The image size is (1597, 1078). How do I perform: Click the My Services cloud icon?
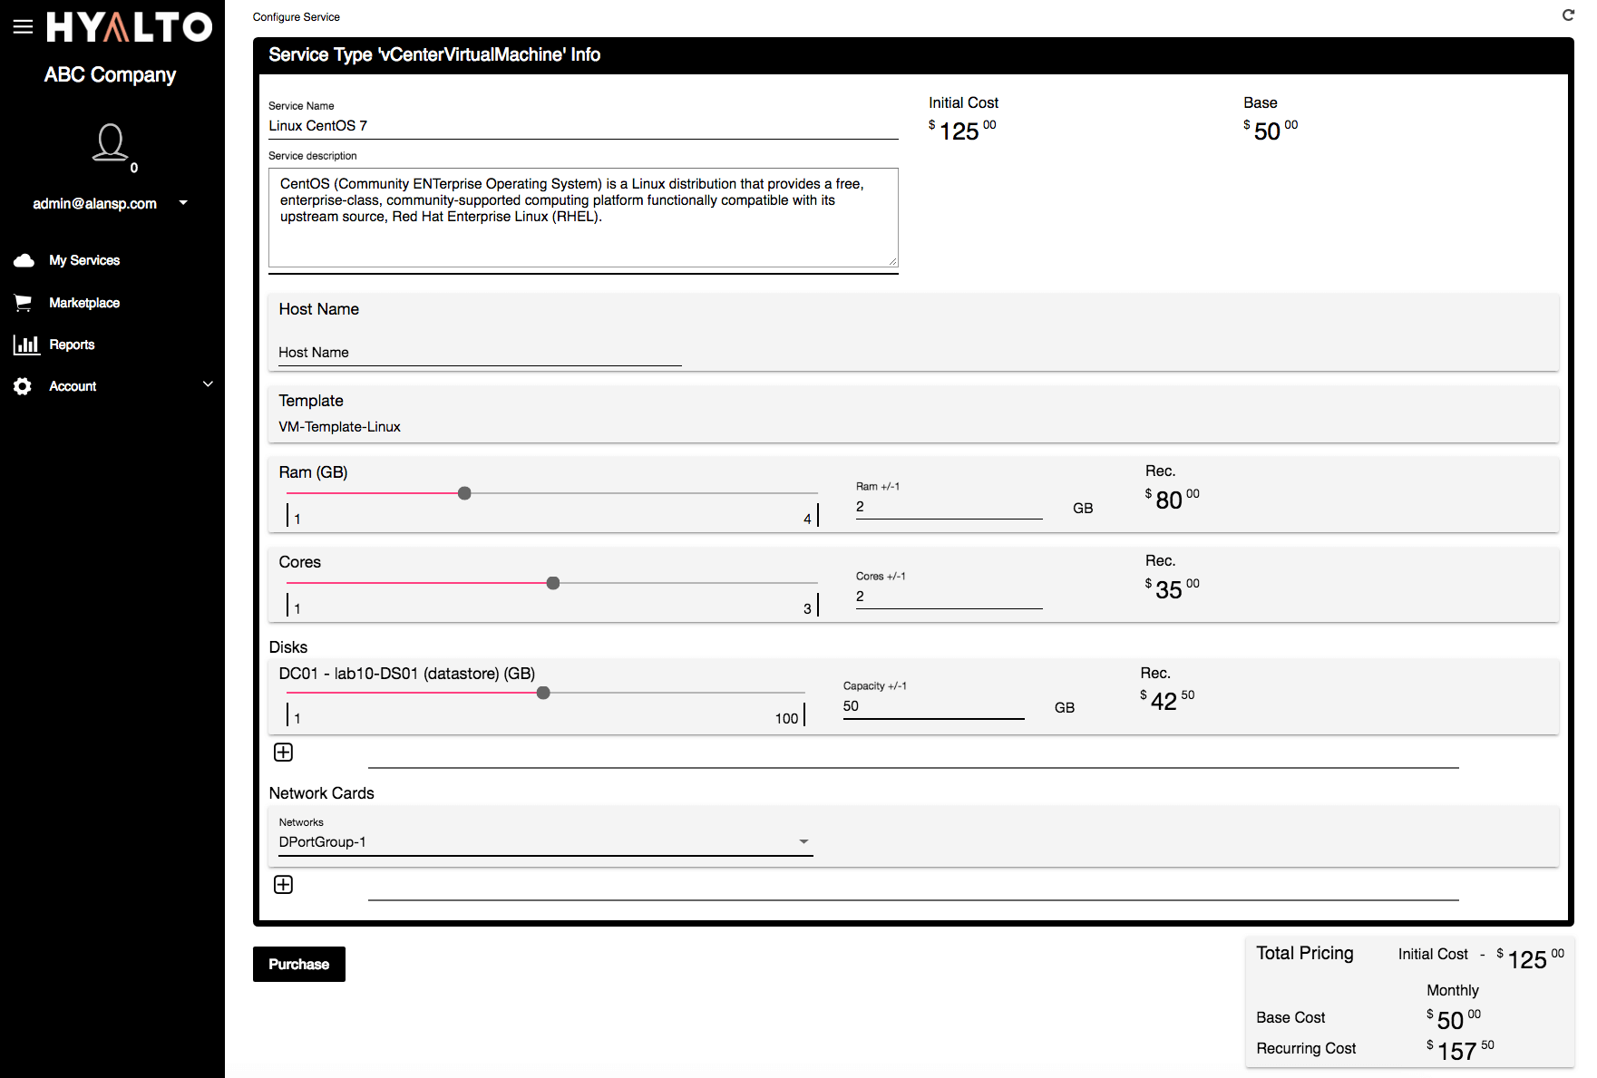24,260
